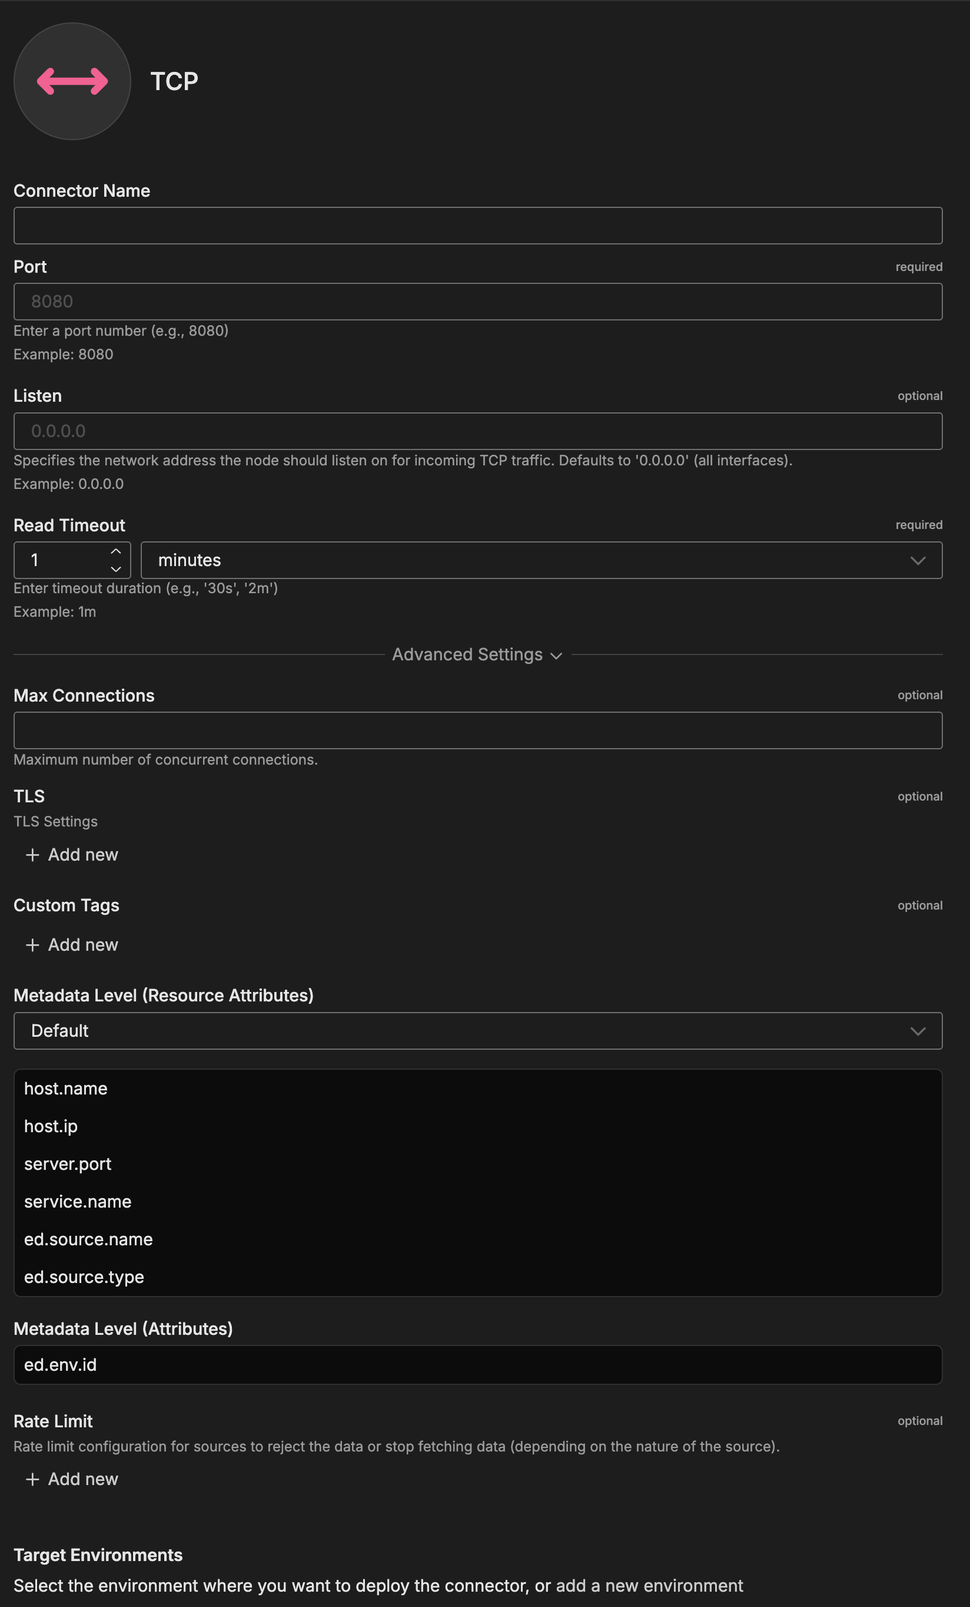Add new Rate Limit configuration

[x=83, y=1479]
